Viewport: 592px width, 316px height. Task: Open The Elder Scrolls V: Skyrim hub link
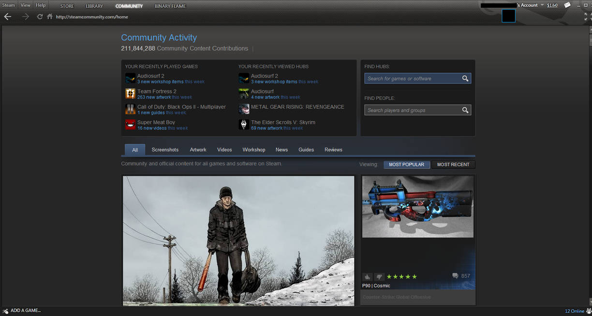point(282,122)
